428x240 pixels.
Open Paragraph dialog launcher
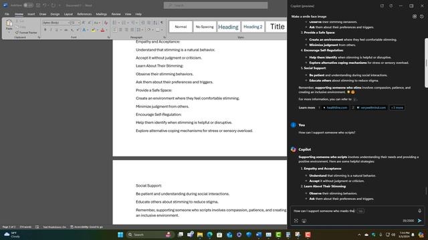(x=165, y=37)
